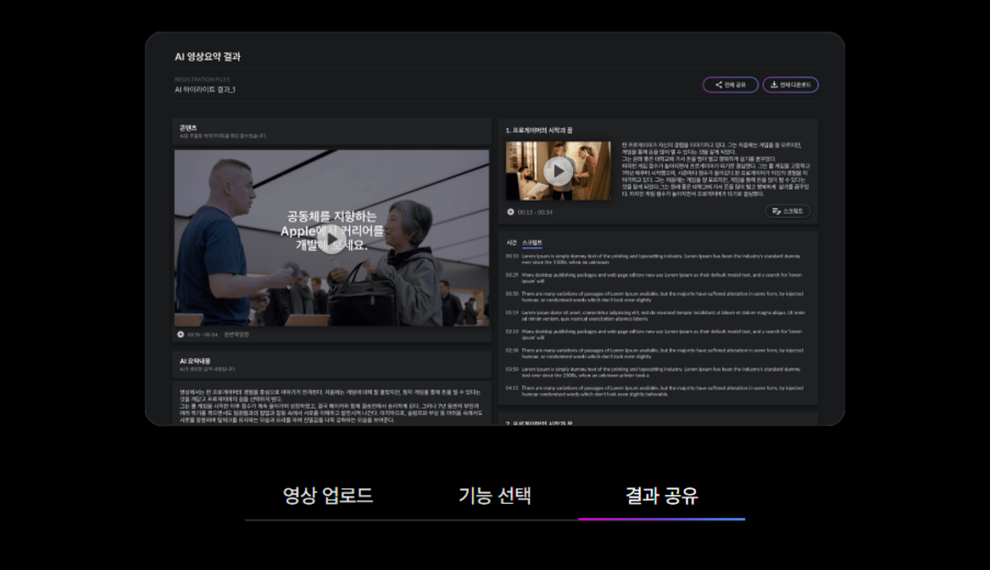The height and width of the screenshot is (570, 990).
Task: Jump to transcript timestamp 00:50
Action: pos(512,294)
